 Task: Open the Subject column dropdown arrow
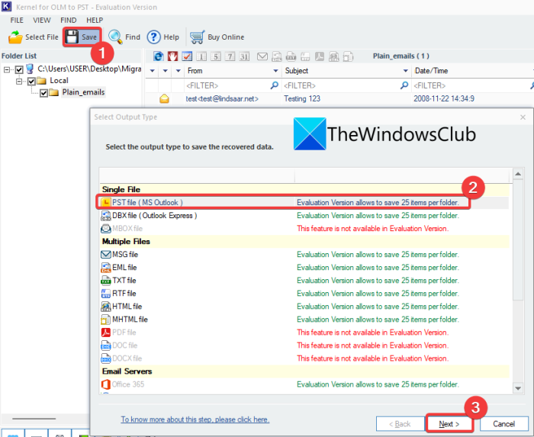(406, 71)
